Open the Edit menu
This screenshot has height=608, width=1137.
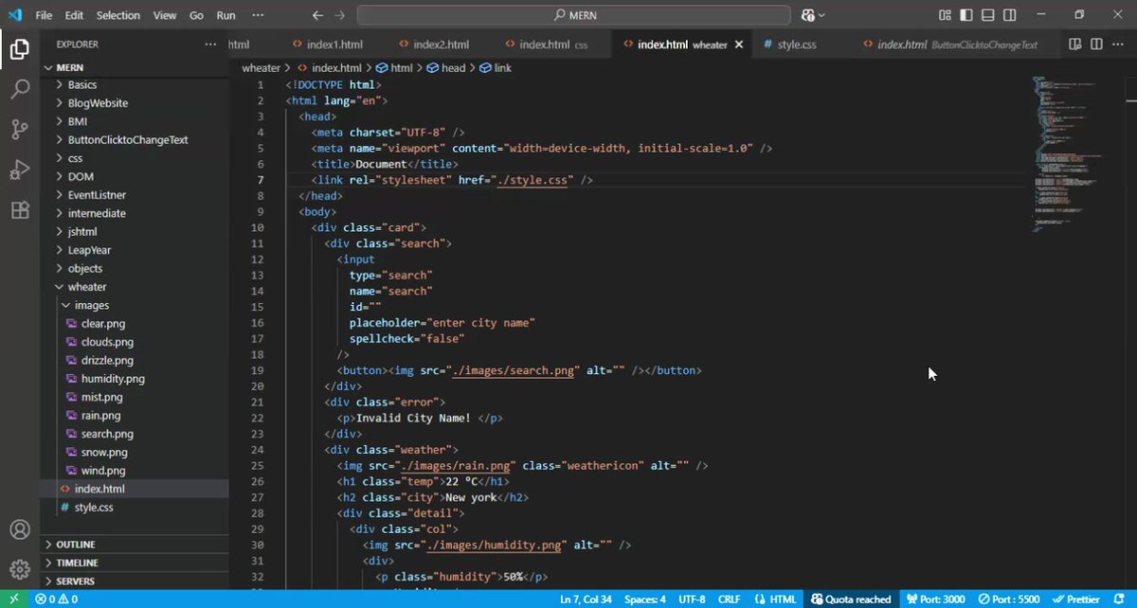pos(74,15)
